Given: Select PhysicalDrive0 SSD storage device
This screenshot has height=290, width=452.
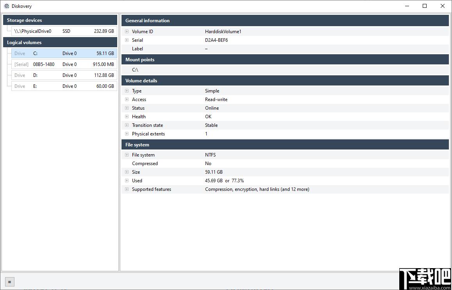Looking at the screenshot, I should 64,31.
